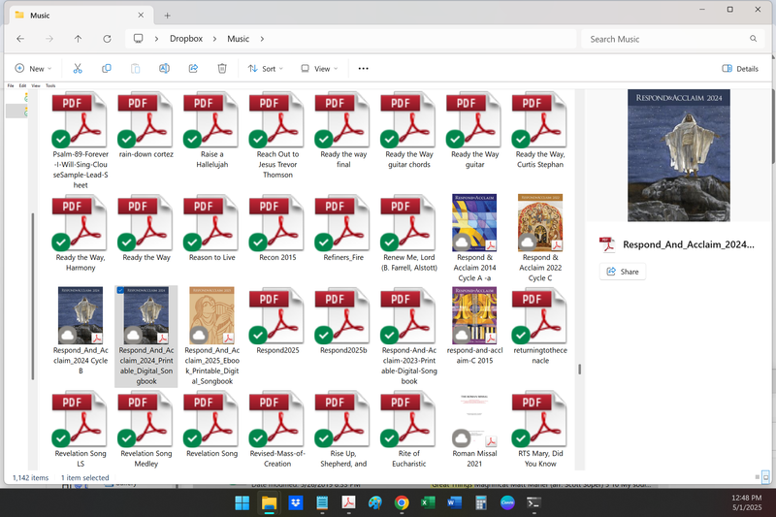776x517 pixels.
Task: Click the Cut scissors icon in toolbar
Action: pyautogui.click(x=78, y=69)
